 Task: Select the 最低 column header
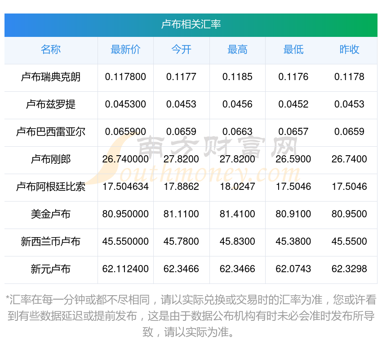[x=293, y=50]
